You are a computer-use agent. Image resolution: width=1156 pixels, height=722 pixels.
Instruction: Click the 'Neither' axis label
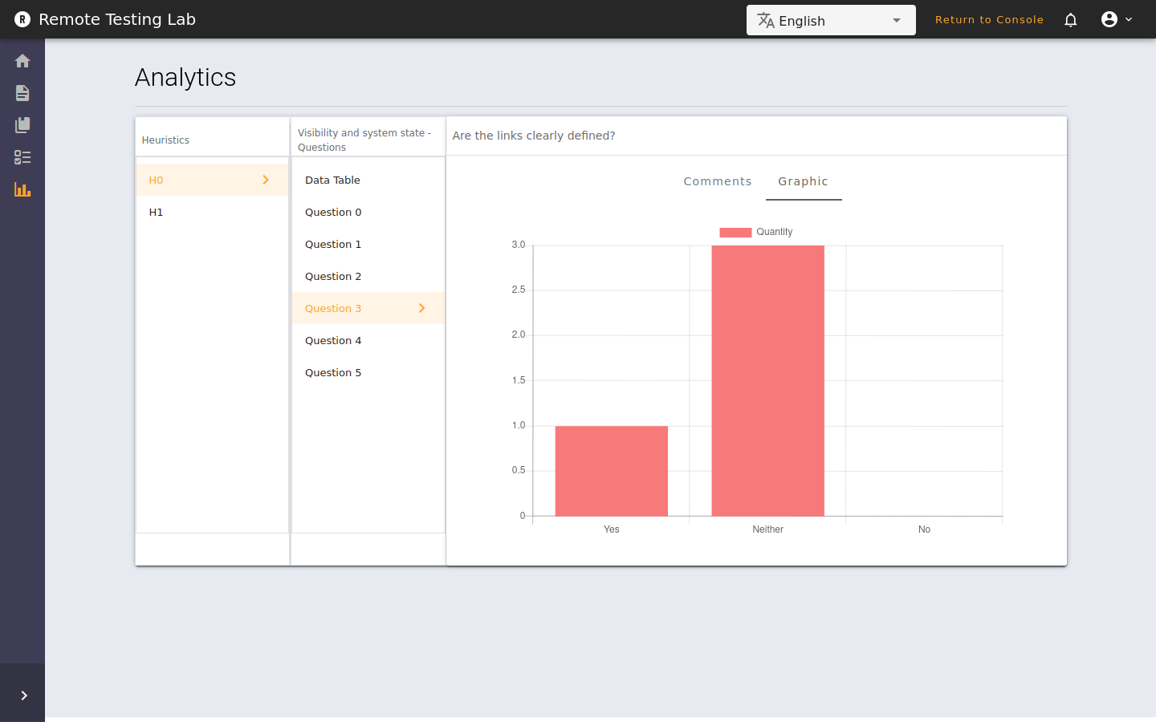pos(768,529)
